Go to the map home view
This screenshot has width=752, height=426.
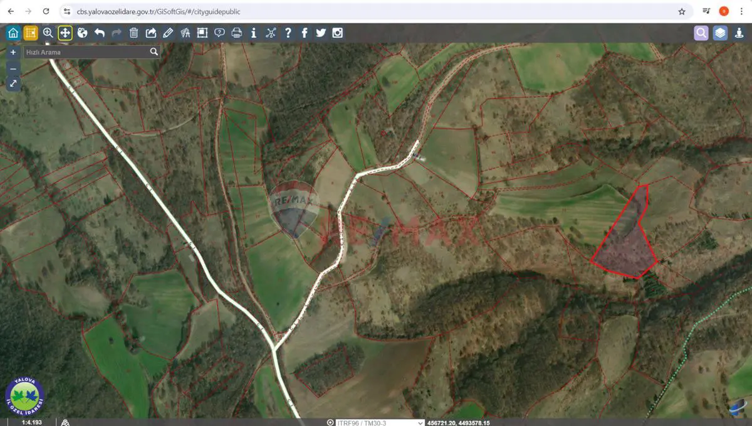click(13, 33)
